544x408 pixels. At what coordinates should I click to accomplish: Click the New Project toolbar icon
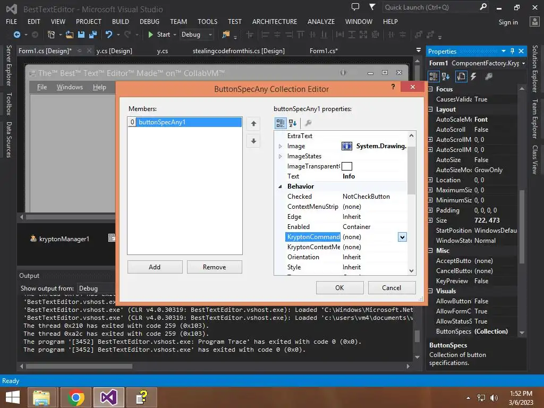52,35
